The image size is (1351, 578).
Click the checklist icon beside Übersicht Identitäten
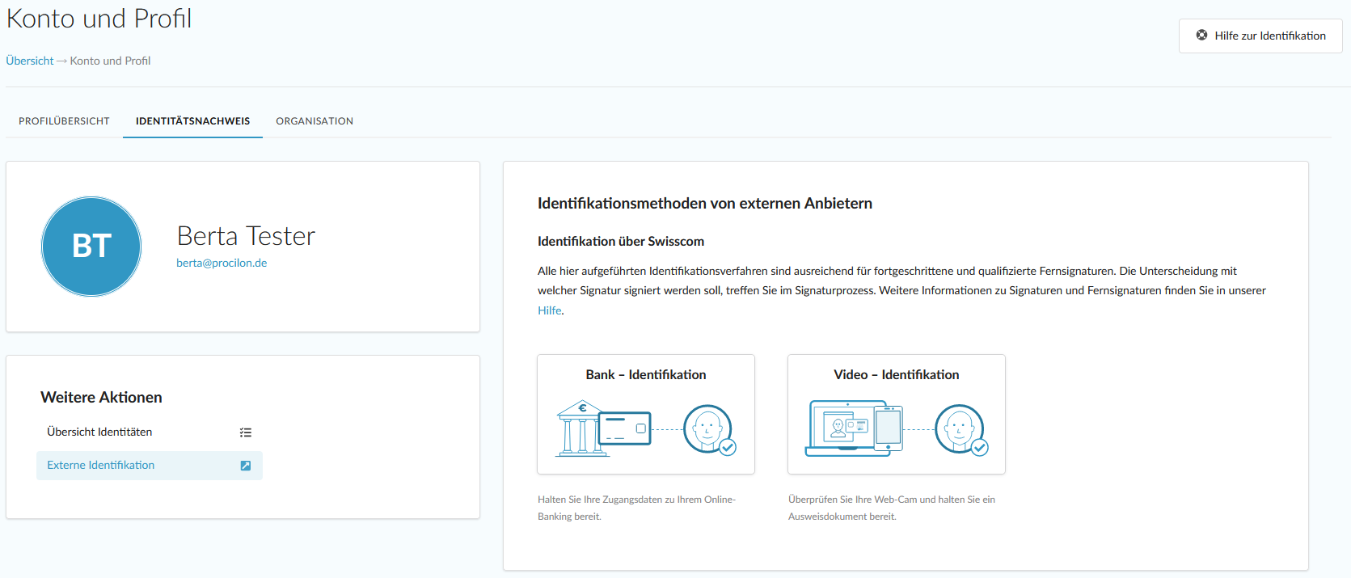[x=246, y=432]
